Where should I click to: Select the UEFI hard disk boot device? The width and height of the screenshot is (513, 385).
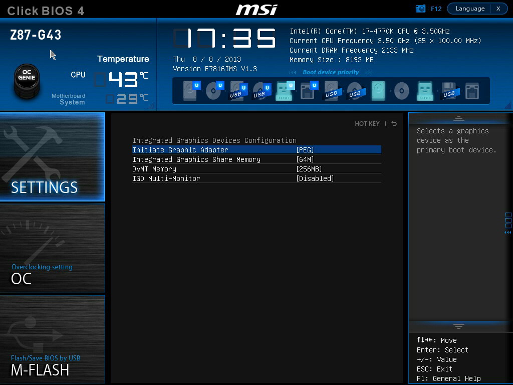(191, 91)
